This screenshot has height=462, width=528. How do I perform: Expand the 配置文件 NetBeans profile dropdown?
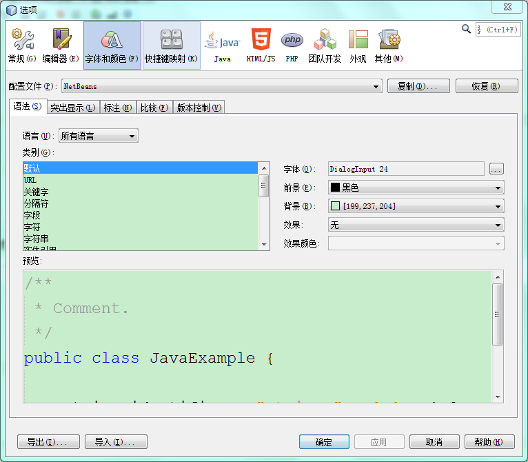click(x=222, y=86)
